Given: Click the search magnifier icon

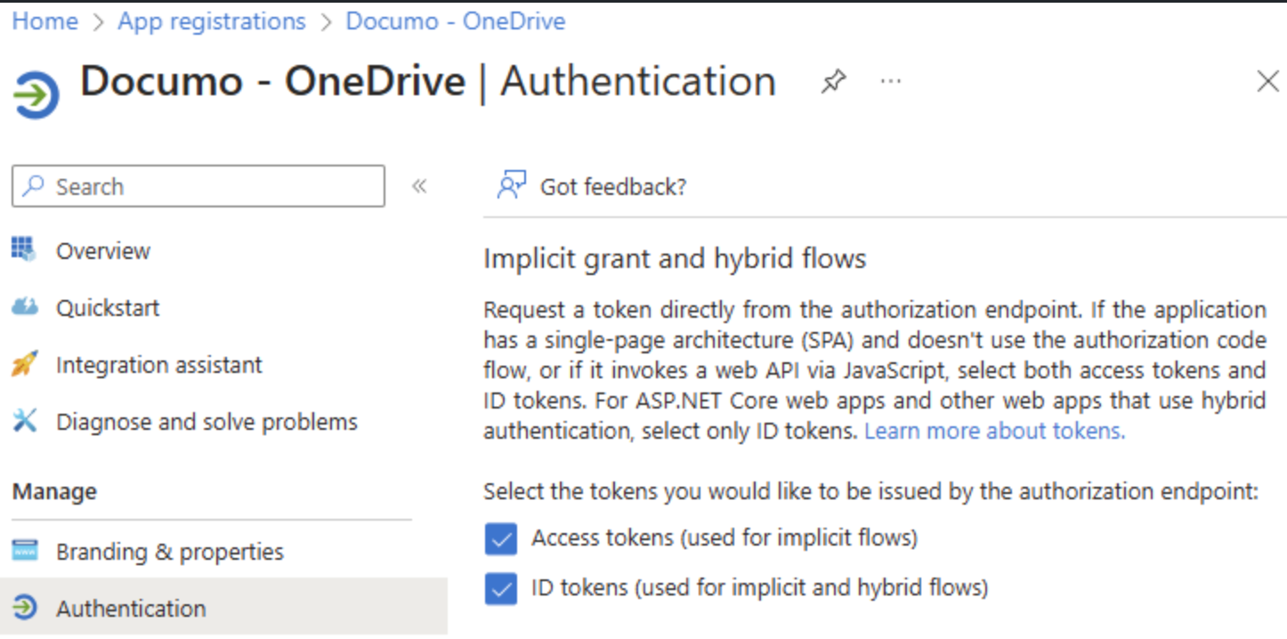Looking at the screenshot, I should pos(34,186).
